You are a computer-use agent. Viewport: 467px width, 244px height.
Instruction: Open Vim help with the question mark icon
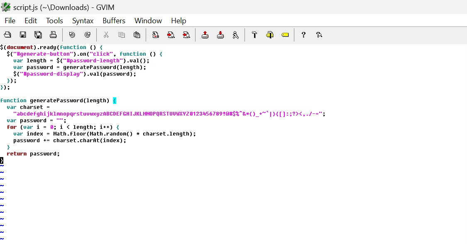pyautogui.click(x=303, y=35)
